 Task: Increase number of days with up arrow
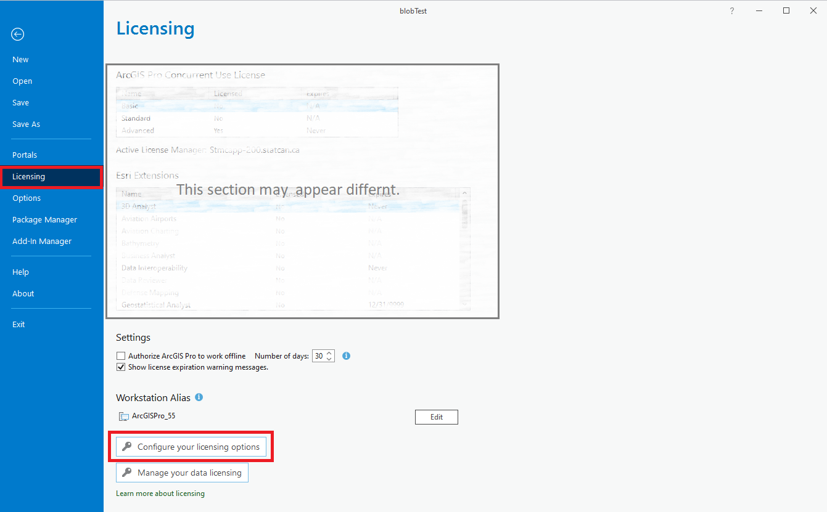click(329, 353)
